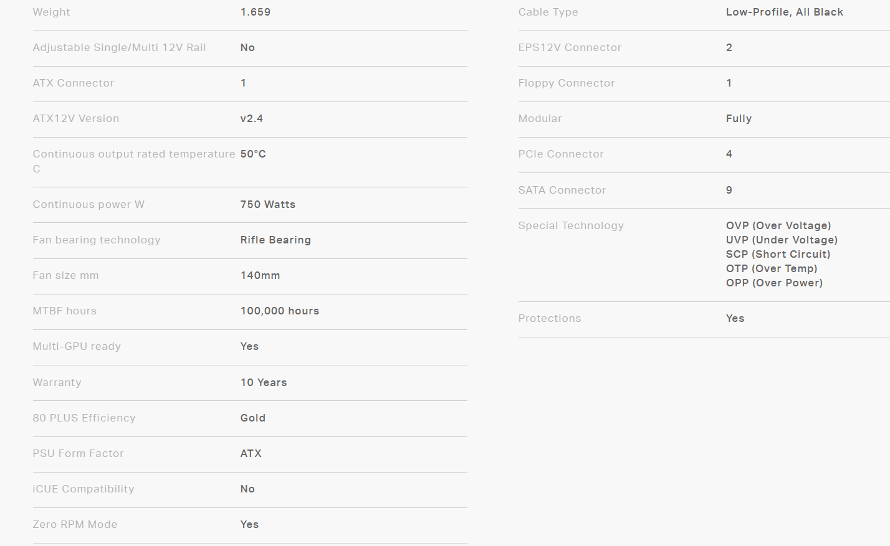Select the 'Protections' label
This screenshot has width=890, height=546.
549,318
